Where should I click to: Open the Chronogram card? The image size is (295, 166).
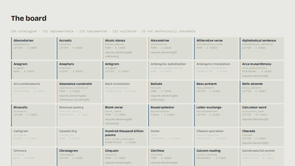click(x=79, y=157)
